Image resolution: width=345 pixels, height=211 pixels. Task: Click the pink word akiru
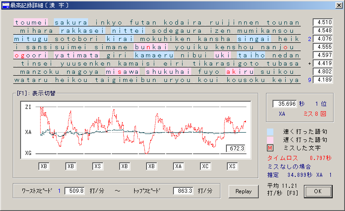coord(240,72)
